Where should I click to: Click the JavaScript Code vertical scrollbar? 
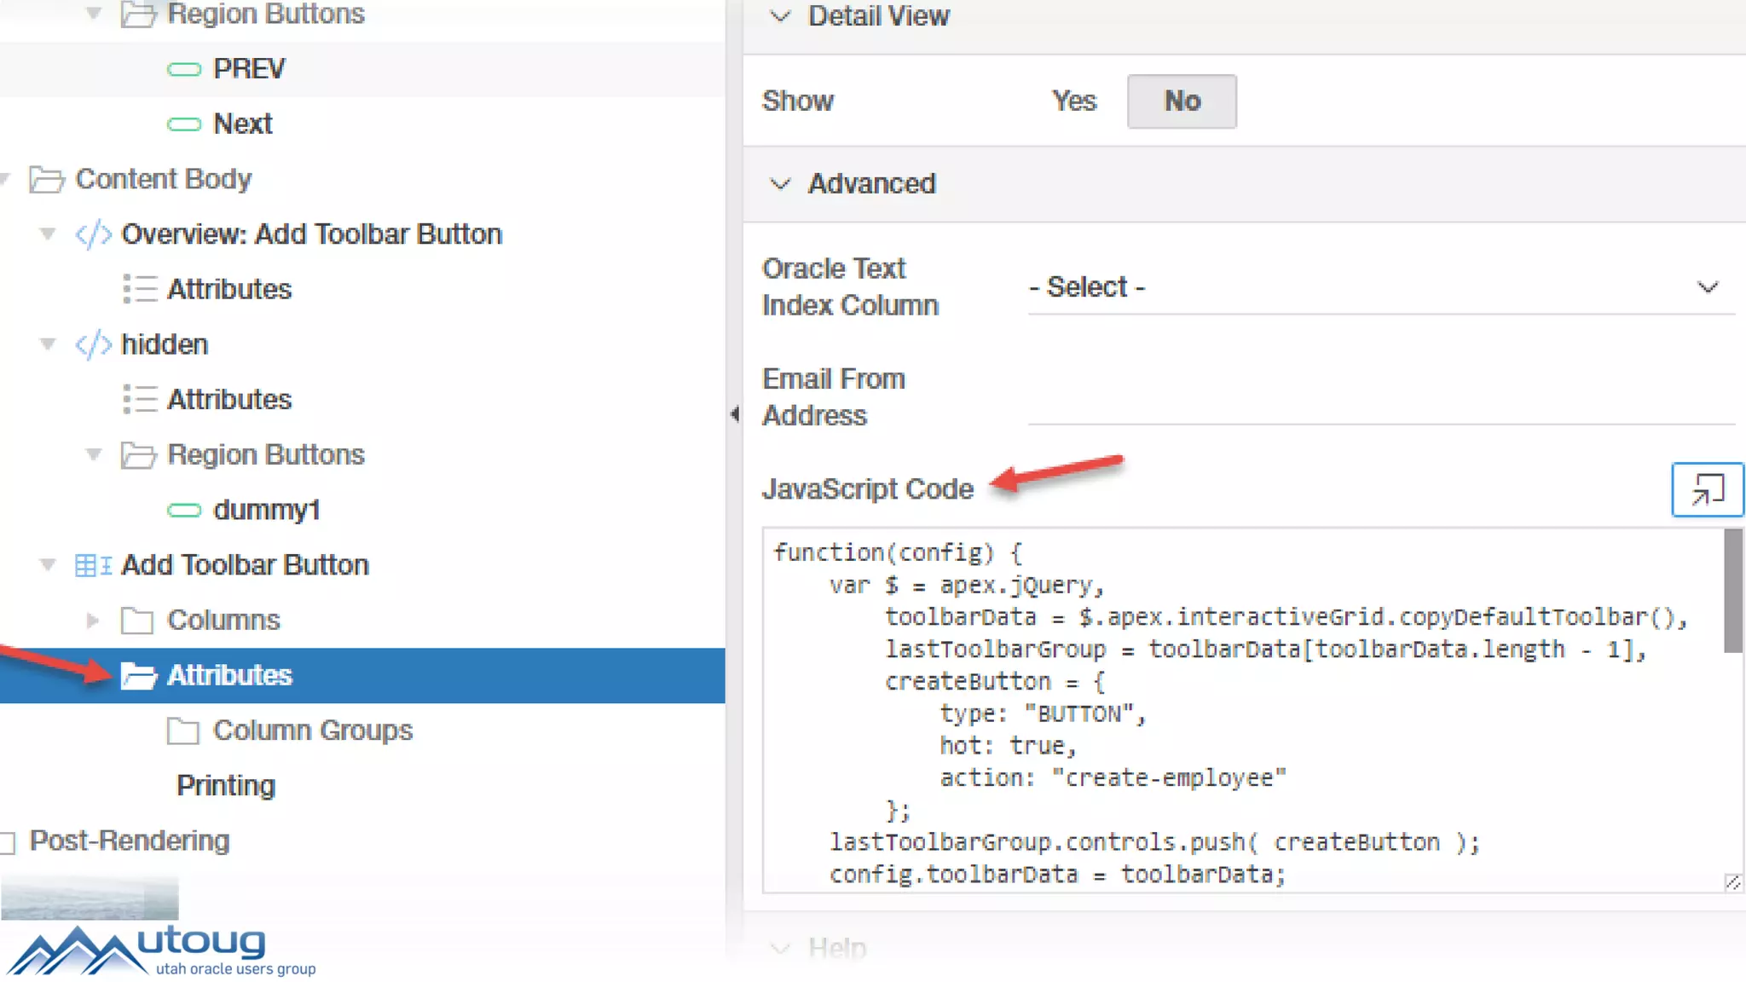1732,590
